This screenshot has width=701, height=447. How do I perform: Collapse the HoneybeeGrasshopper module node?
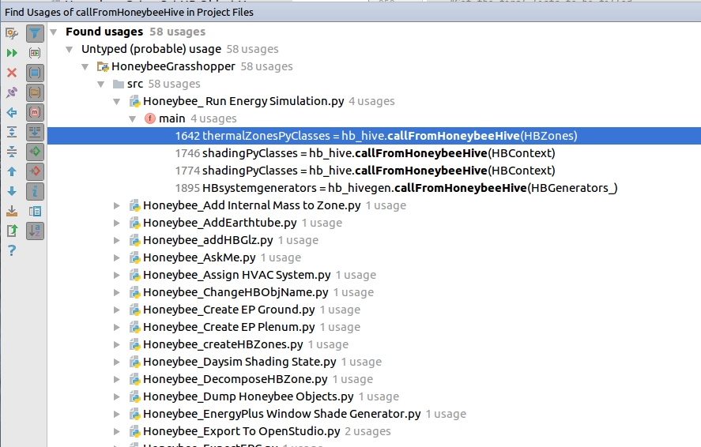tap(85, 66)
